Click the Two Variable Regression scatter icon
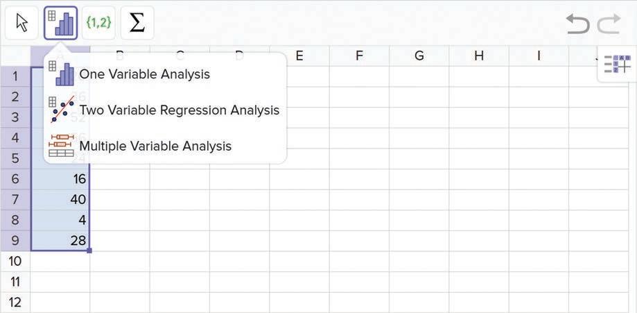 coord(62,110)
